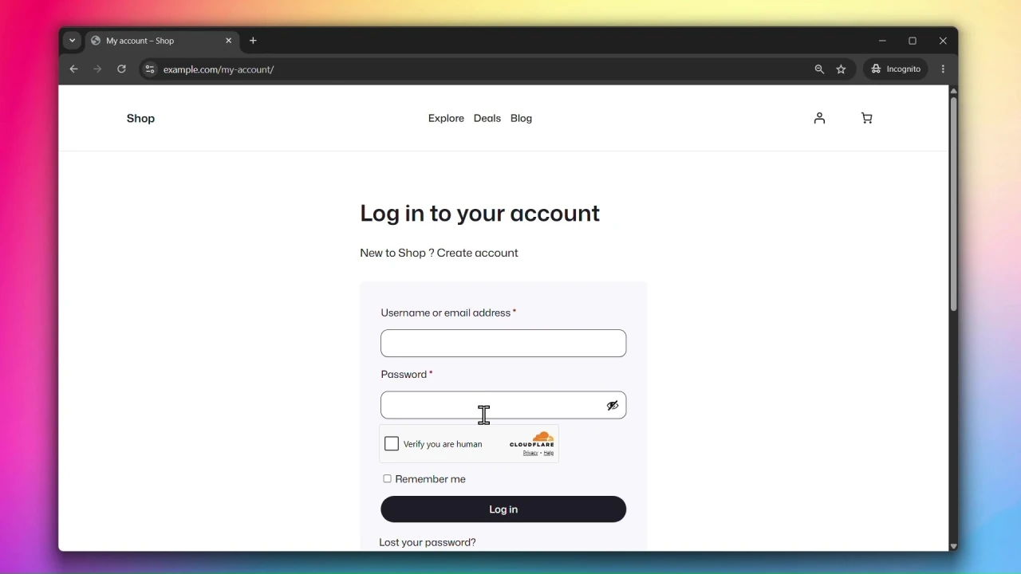Viewport: 1021px width, 574px height.
Task: Bookmark this page with star icon
Action: (x=842, y=69)
